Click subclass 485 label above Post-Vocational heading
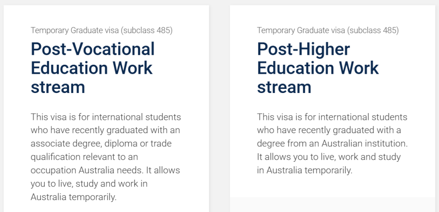The width and height of the screenshot is (439, 212). [102, 31]
